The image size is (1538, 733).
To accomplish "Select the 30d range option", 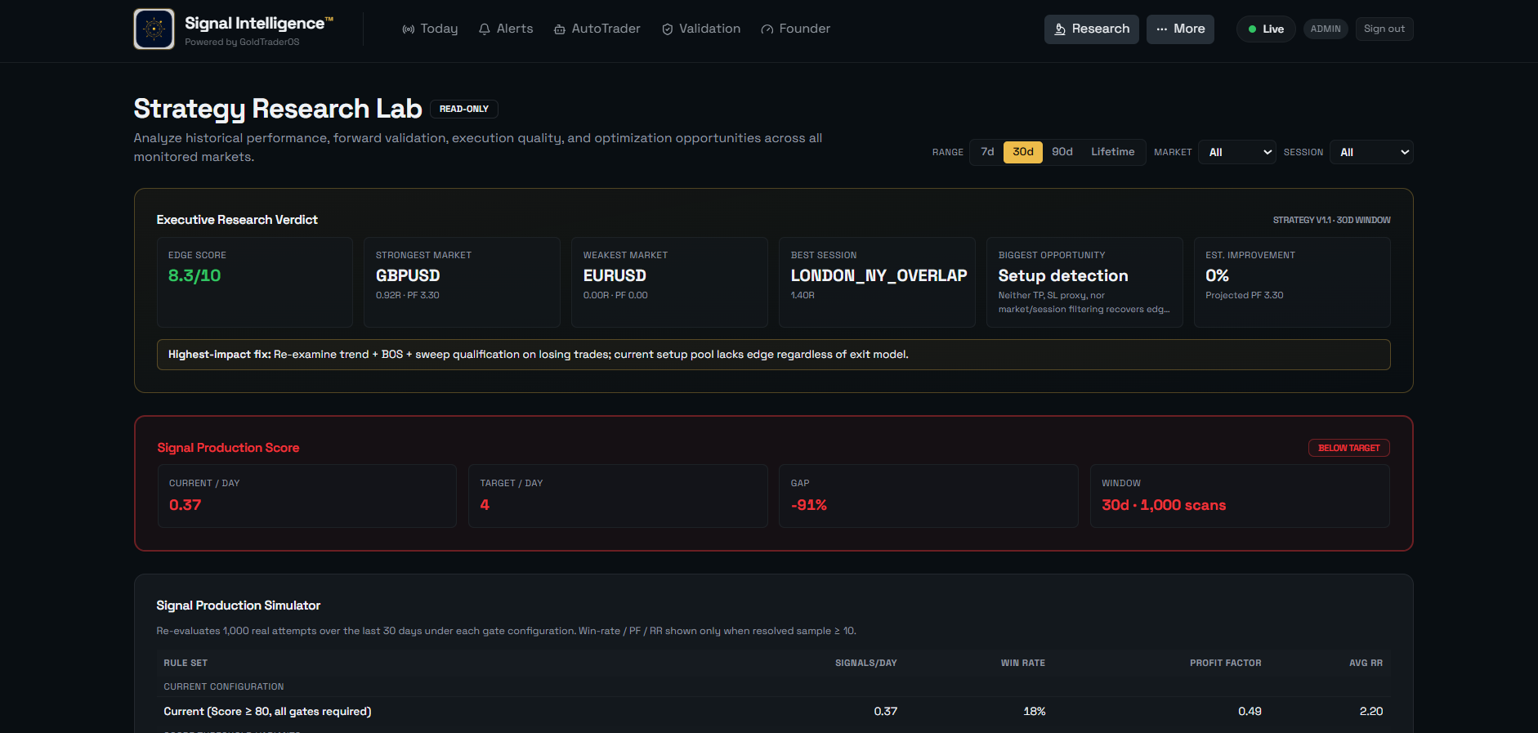I will click(x=1023, y=152).
